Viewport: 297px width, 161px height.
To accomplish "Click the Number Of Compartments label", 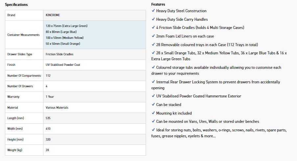I will tap(24, 75).
